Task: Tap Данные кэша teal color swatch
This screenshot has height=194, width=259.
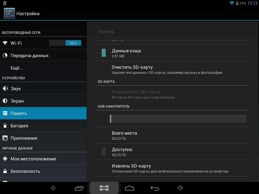Action: pos(104,53)
